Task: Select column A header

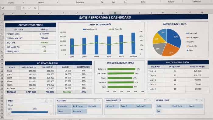Action: coord(12,13)
